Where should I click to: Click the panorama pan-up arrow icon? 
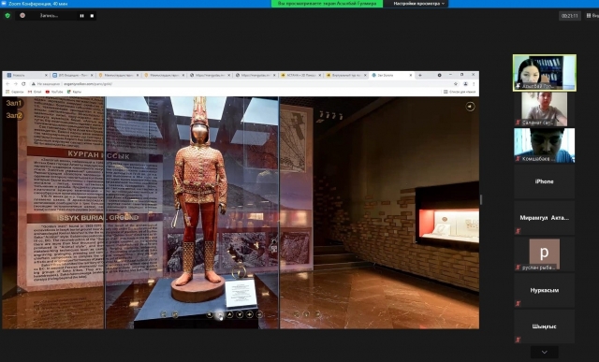coord(229,314)
